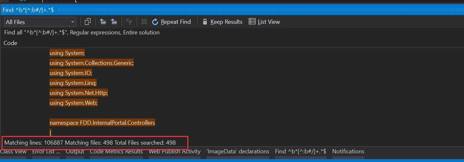Viewport: 464px width, 162px height.
Task: Click the Clear All results icon
Action: point(144,22)
